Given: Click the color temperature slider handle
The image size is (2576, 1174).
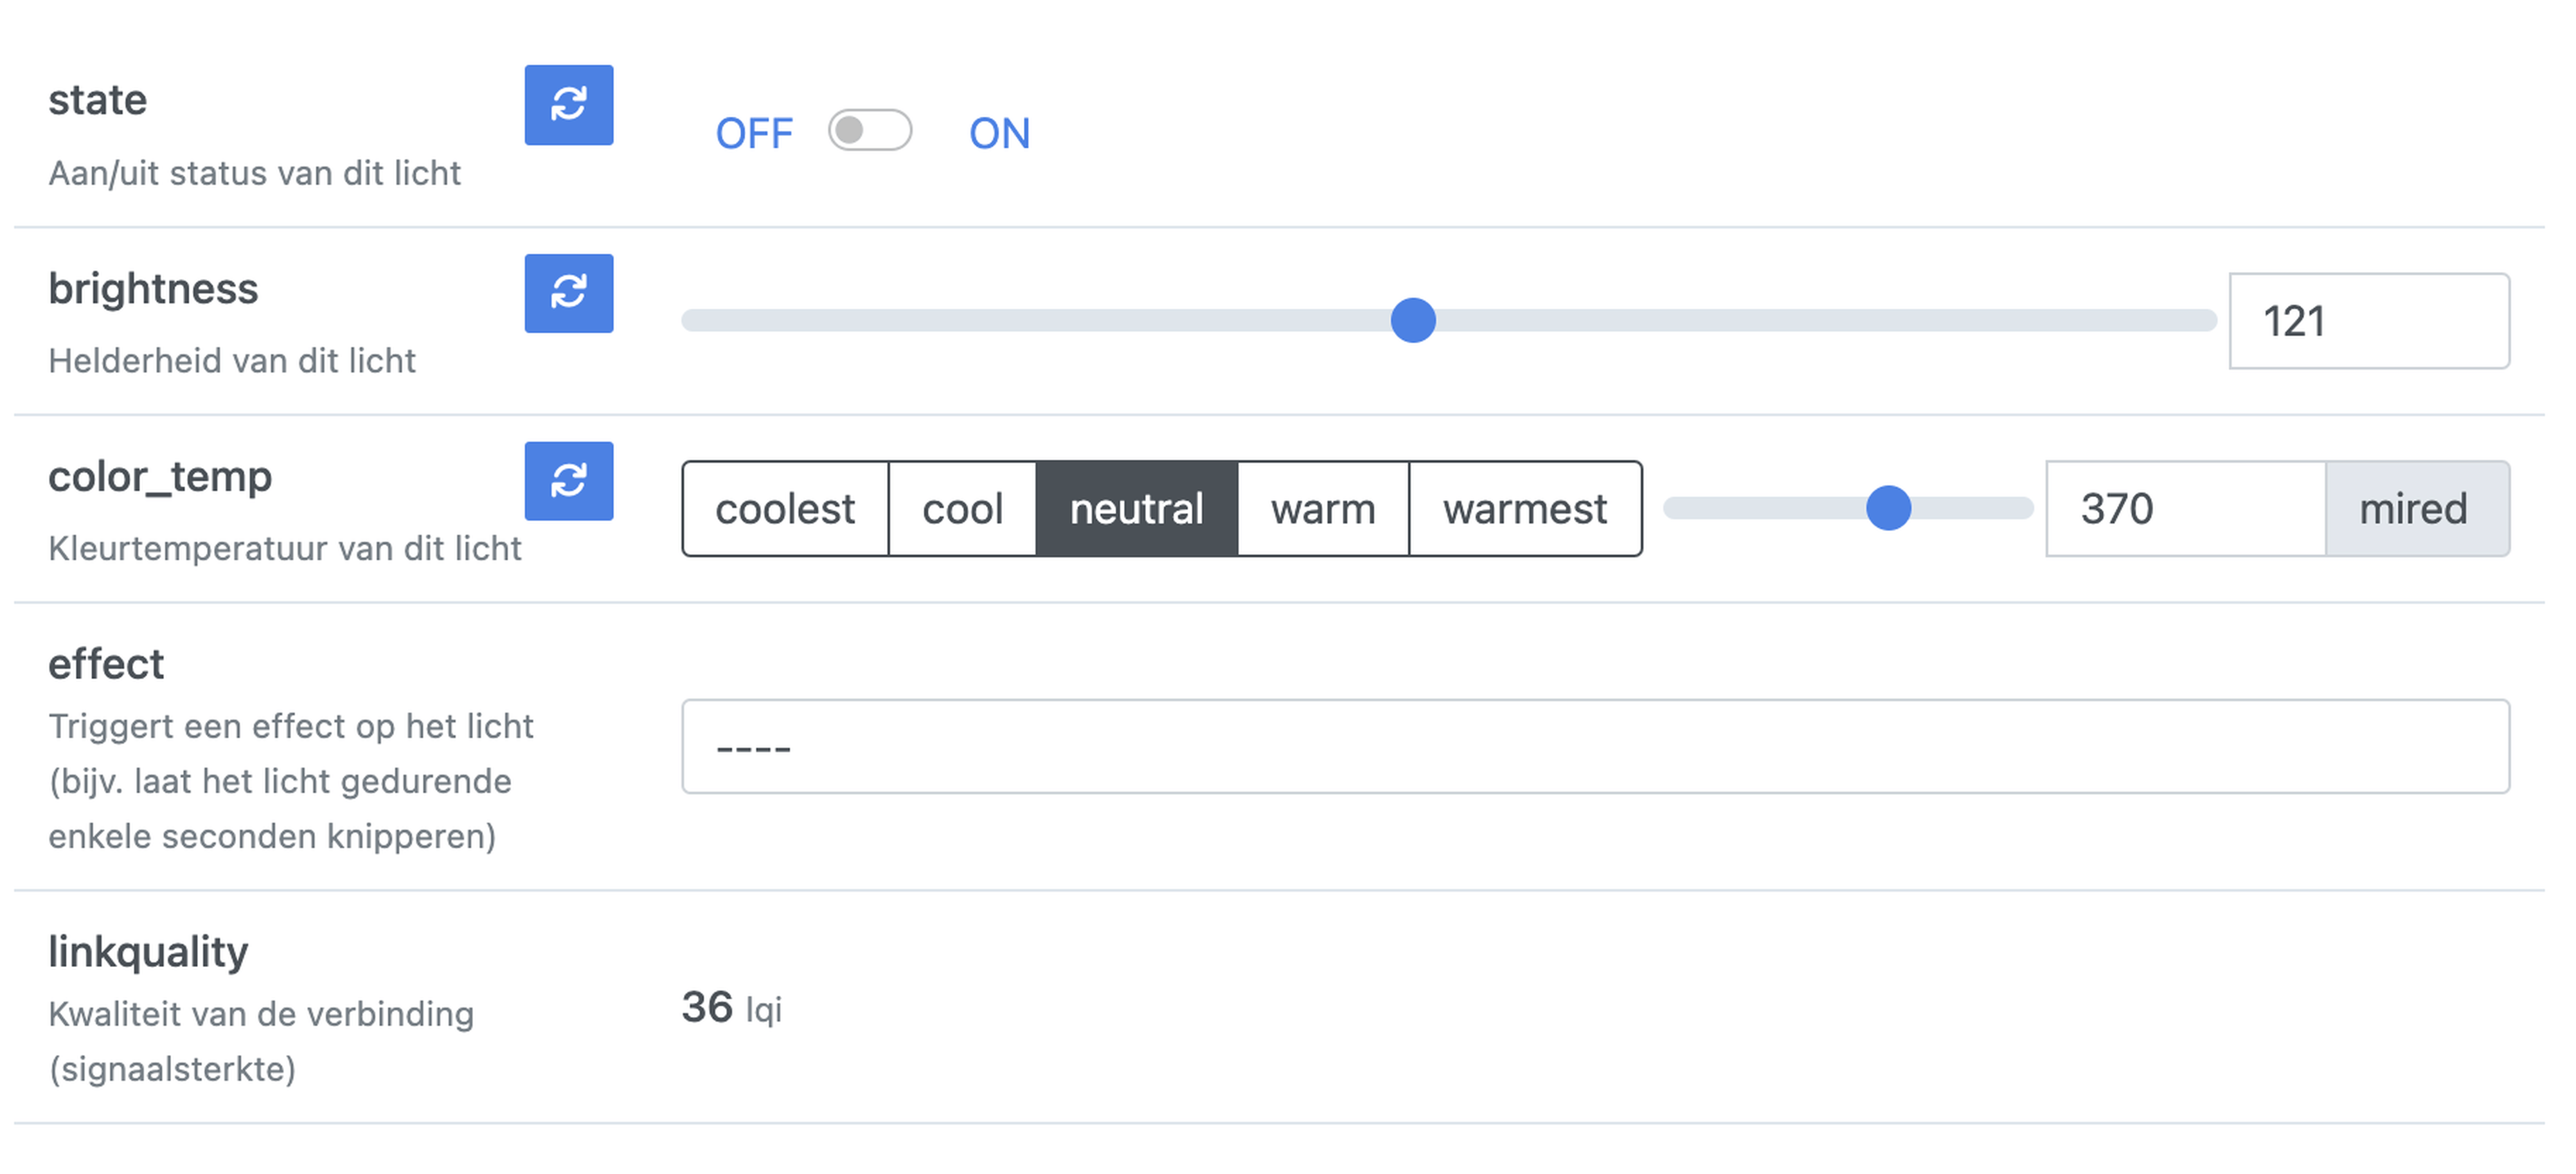Looking at the screenshot, I should 1888,508.
